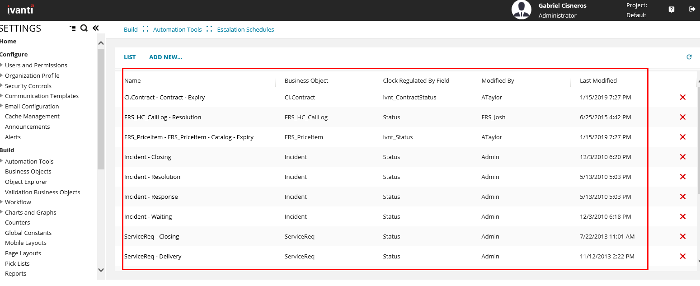The image size is (700, 286).
Task: Open the help icon in top bar
Action: point(671,9)
